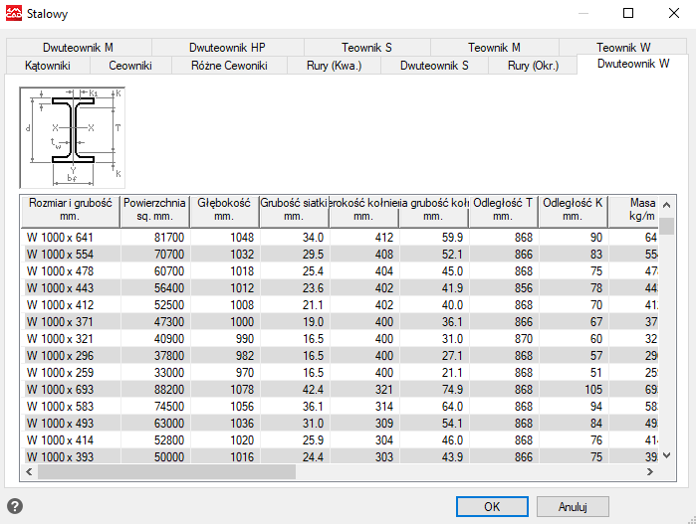696x524 pixels.
Task: Open the Różne Ceowniki tab
Action: click(x=229, y=66)
